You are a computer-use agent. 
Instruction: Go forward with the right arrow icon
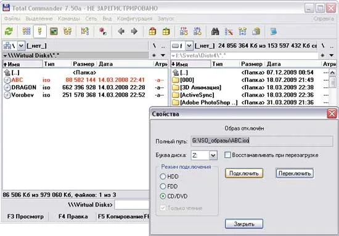(134, 31)
